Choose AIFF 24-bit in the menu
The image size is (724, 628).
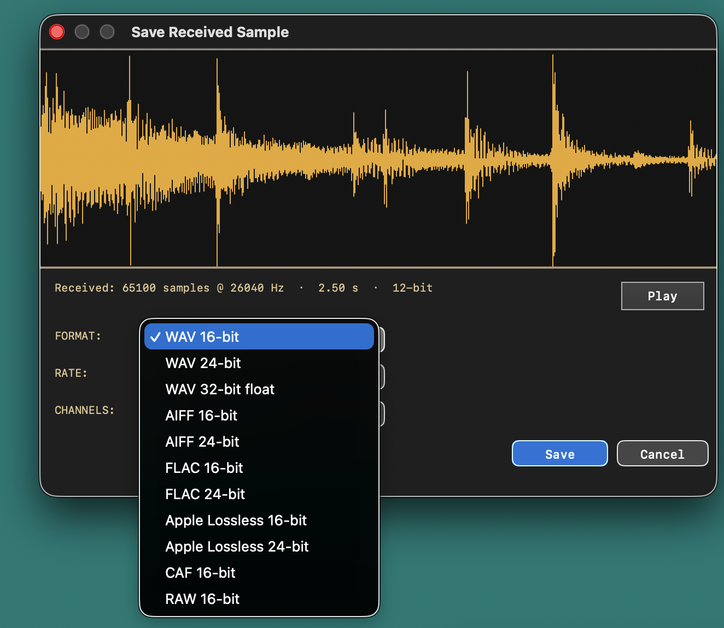click(x=259, y=441)
